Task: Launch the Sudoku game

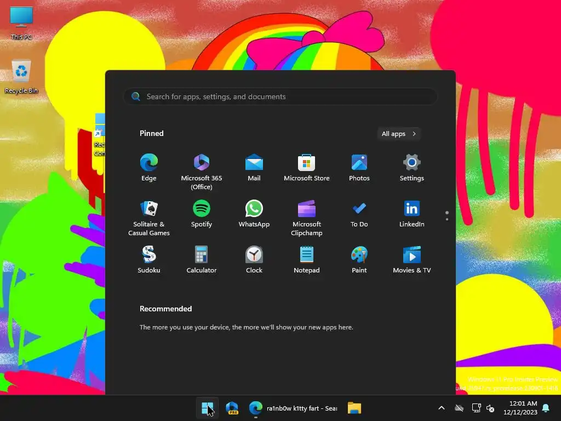Action: point(149,260)
